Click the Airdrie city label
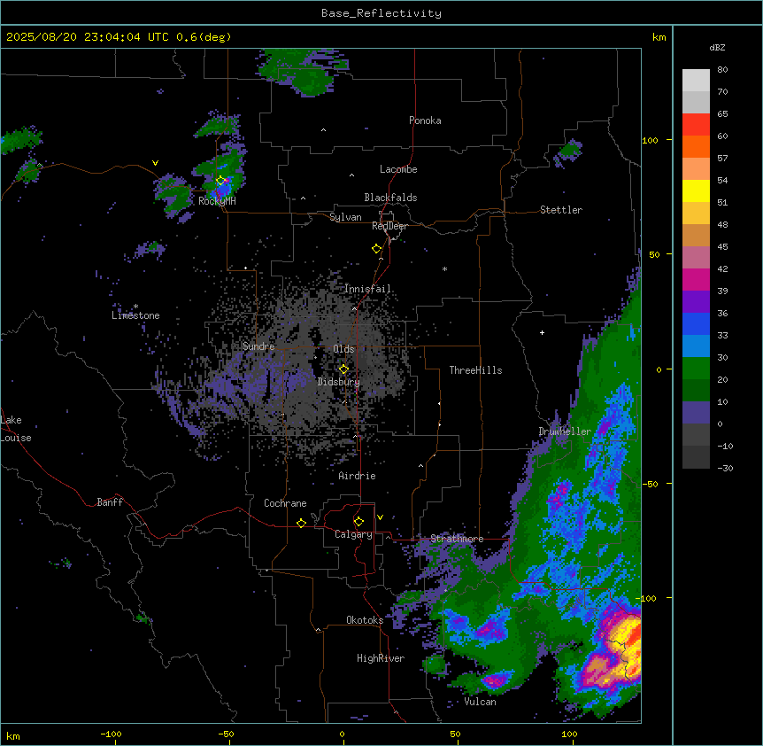Image resolution: width=763 pixels, height=746 pixels. (358, 476)
